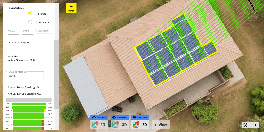Viewport: 264px width, 132px height.
Task: Open the third Google Maps 3D view
Action: (140, 125)
